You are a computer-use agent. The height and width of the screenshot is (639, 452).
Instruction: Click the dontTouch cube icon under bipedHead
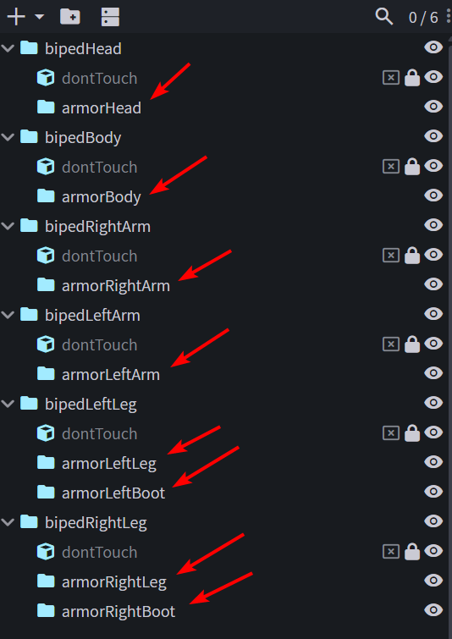[x=46, y=77]
